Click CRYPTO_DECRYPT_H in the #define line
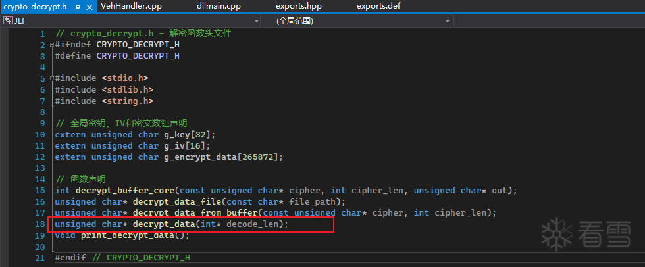Screen dimensions: 645x267 coord(138,56)
